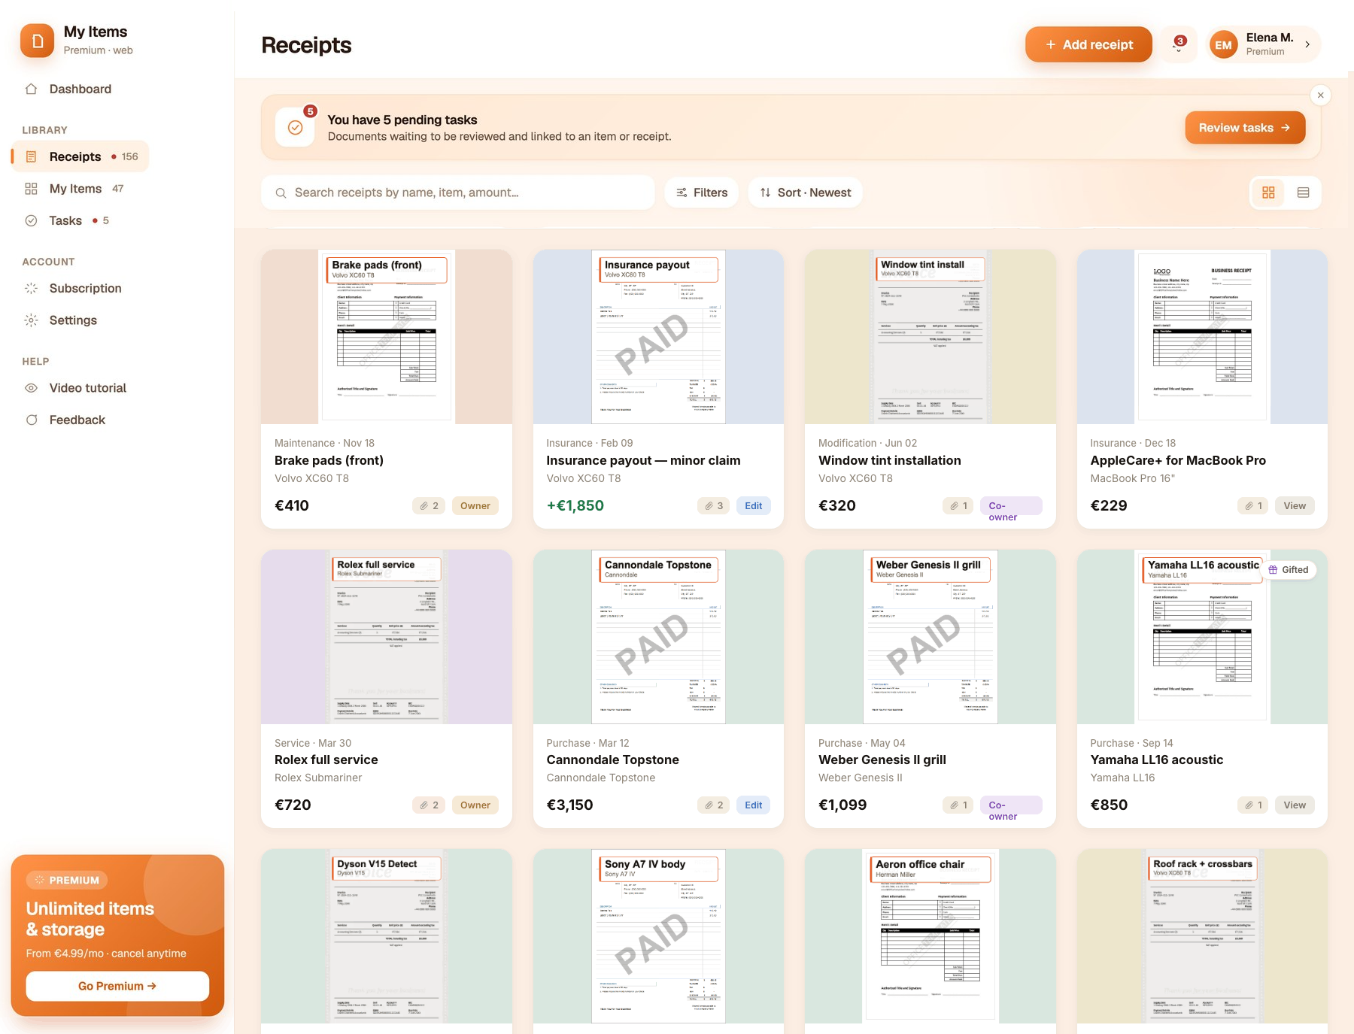Open Brake pads receipt thumbnail
1354x1034 pixels.
tap(387, 337)
